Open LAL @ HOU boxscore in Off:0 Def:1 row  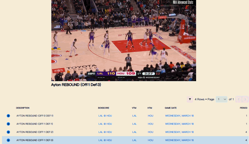(105, 116)
